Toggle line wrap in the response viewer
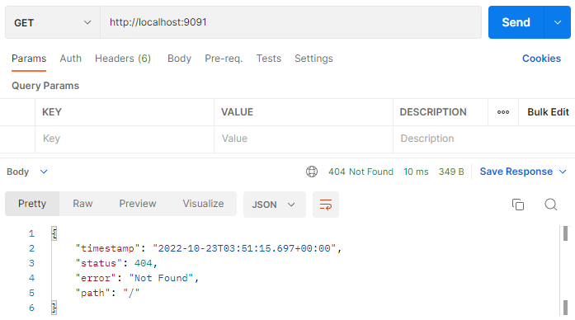This screenshot has width=575, height=320. coord(326,205)
